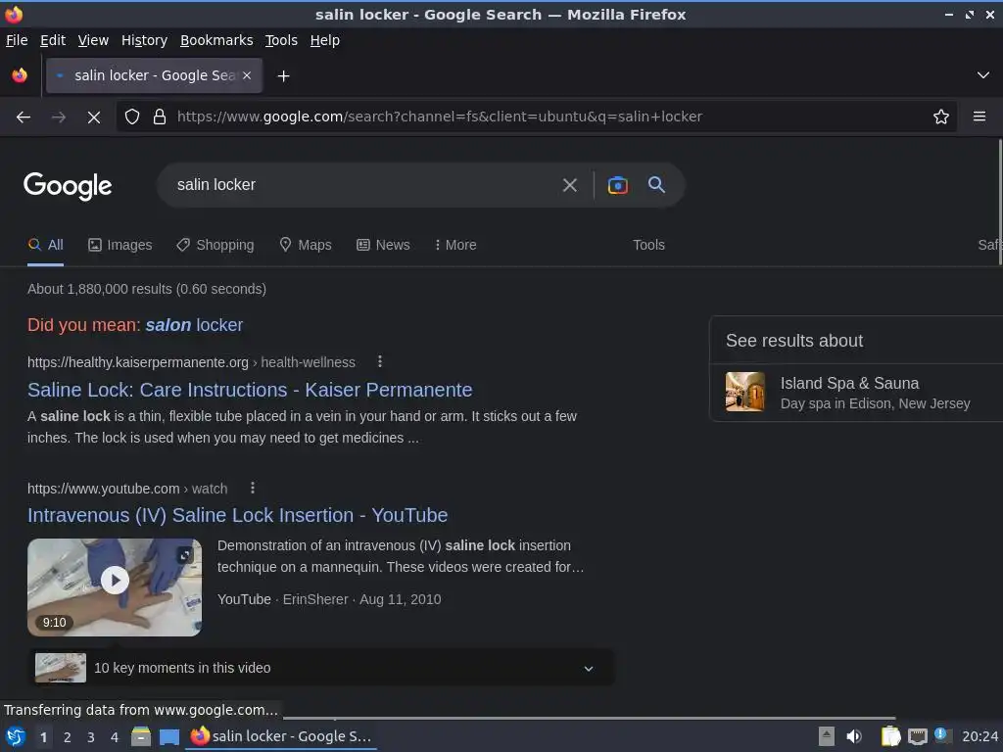The image size is (1003, 752).
Task: Open a new tab with plus button
Action: coord(283,76)
